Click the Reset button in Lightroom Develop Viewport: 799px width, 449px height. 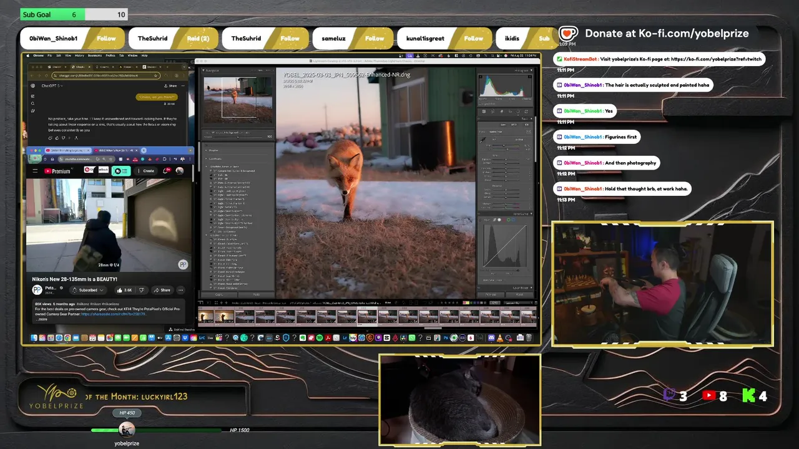click(520, 294)
